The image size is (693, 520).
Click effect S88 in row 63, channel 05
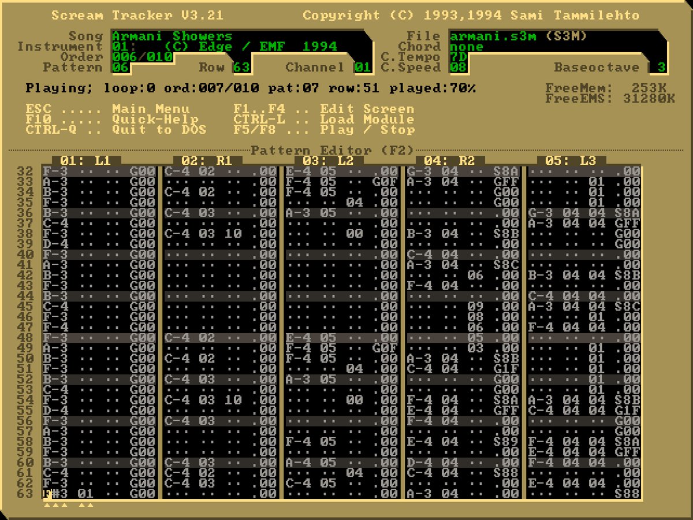point(627,493)
